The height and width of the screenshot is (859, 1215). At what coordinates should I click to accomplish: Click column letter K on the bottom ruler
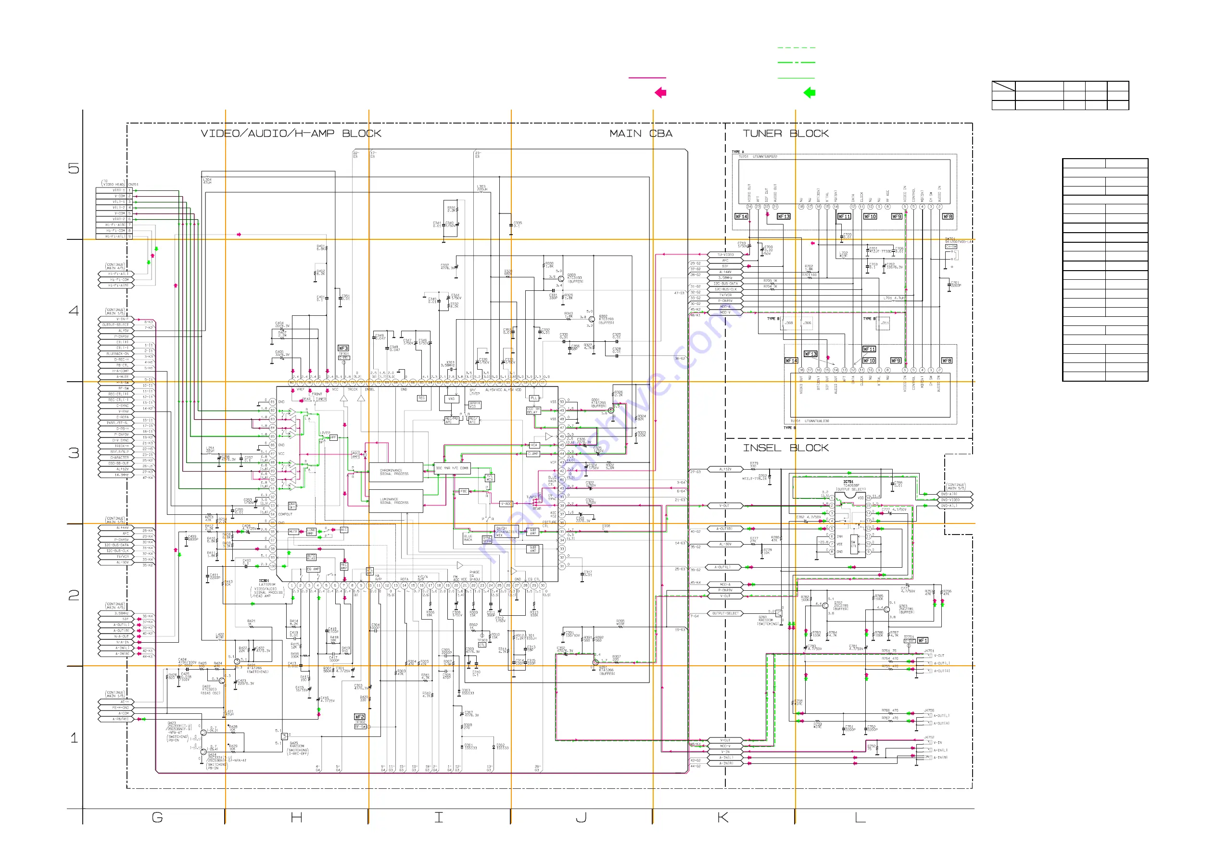(x=723, y=817)
